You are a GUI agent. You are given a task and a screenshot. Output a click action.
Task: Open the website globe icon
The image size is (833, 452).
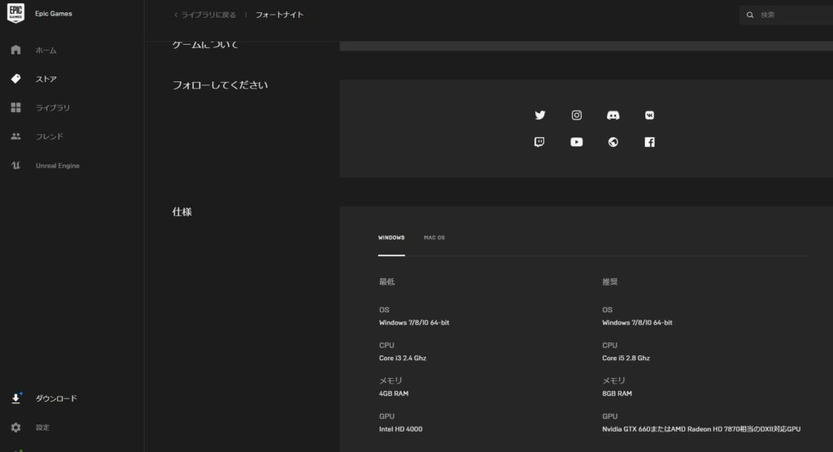pyautogui.click(x=613, y=141)
